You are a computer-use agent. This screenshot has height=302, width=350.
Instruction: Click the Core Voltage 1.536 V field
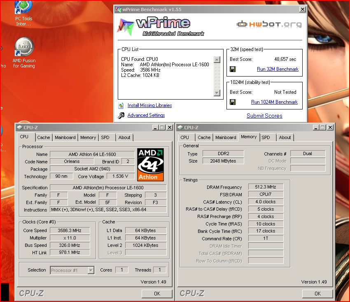tap(121, 176)
